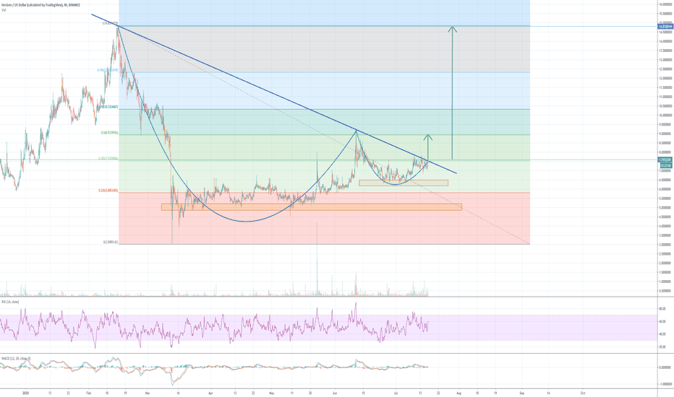Click the Apr label on the time axis
This screenshot has width=674, height=397.
210,393
